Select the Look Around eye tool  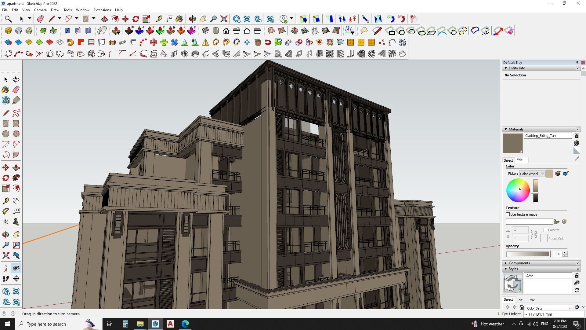pos(16,268)
